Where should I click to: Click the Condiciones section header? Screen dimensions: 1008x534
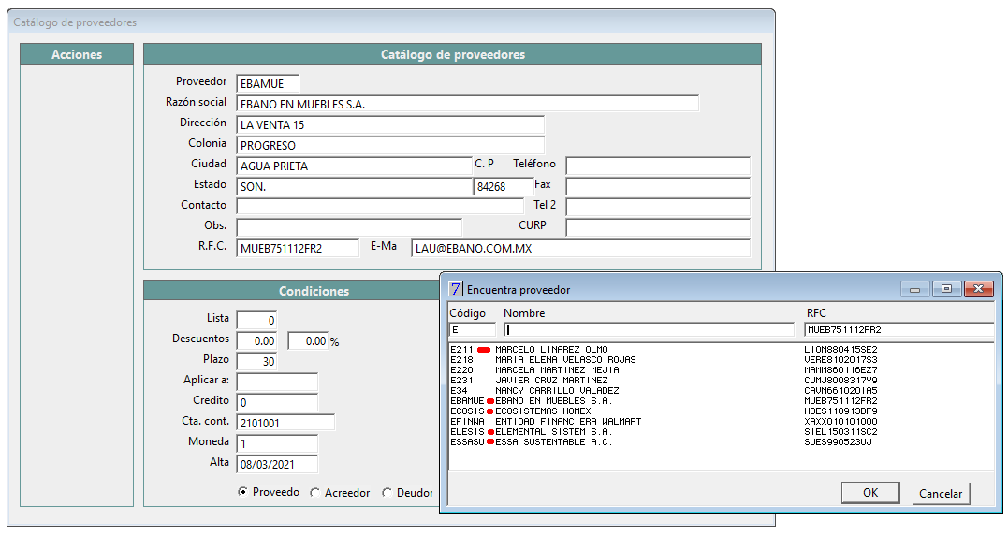pyautogui.click(x=293, y=291)
